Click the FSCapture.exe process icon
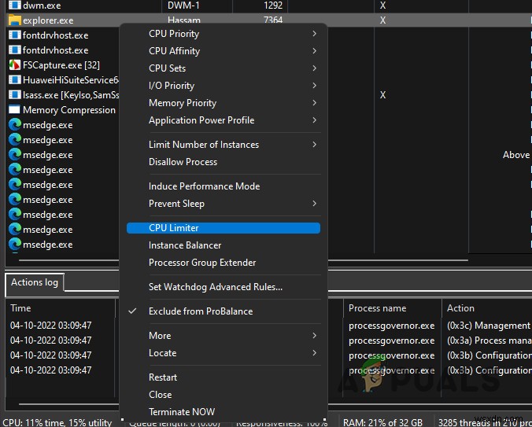Viewport: 532px width, 427px height. point(15,64)
